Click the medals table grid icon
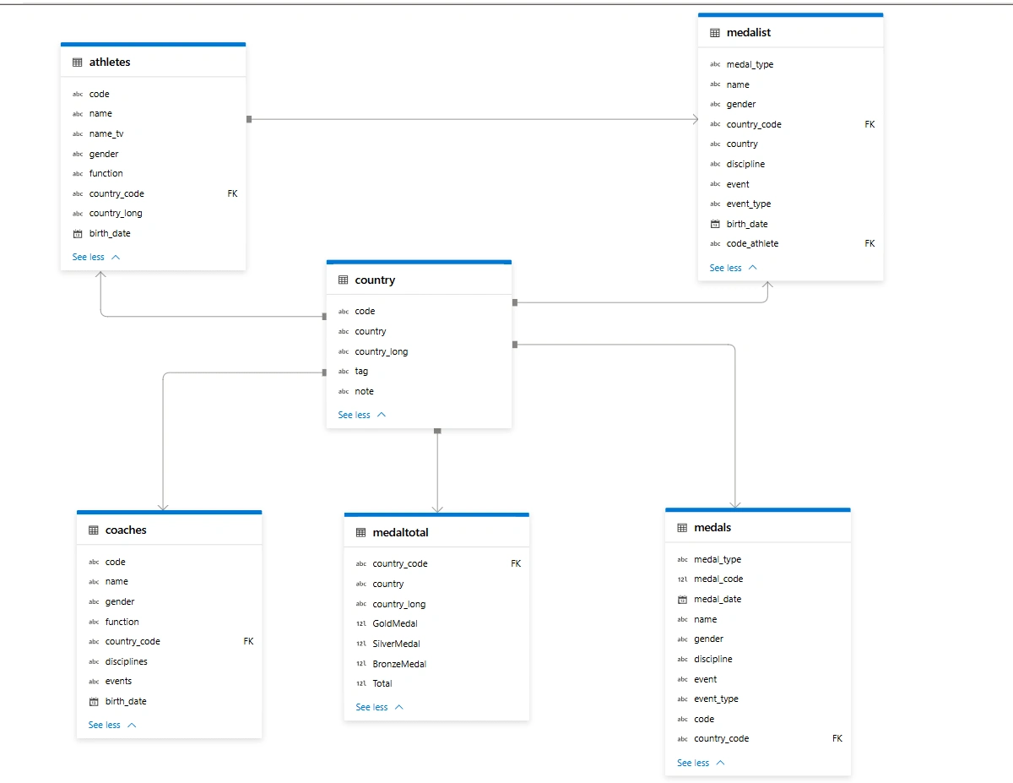This screenshot has width=1013, height=783. point(682,528)
